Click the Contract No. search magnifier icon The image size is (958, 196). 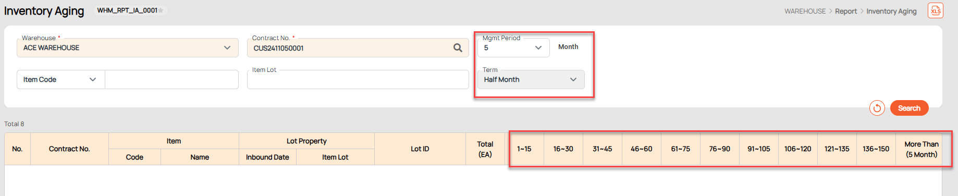coord(458,48)
